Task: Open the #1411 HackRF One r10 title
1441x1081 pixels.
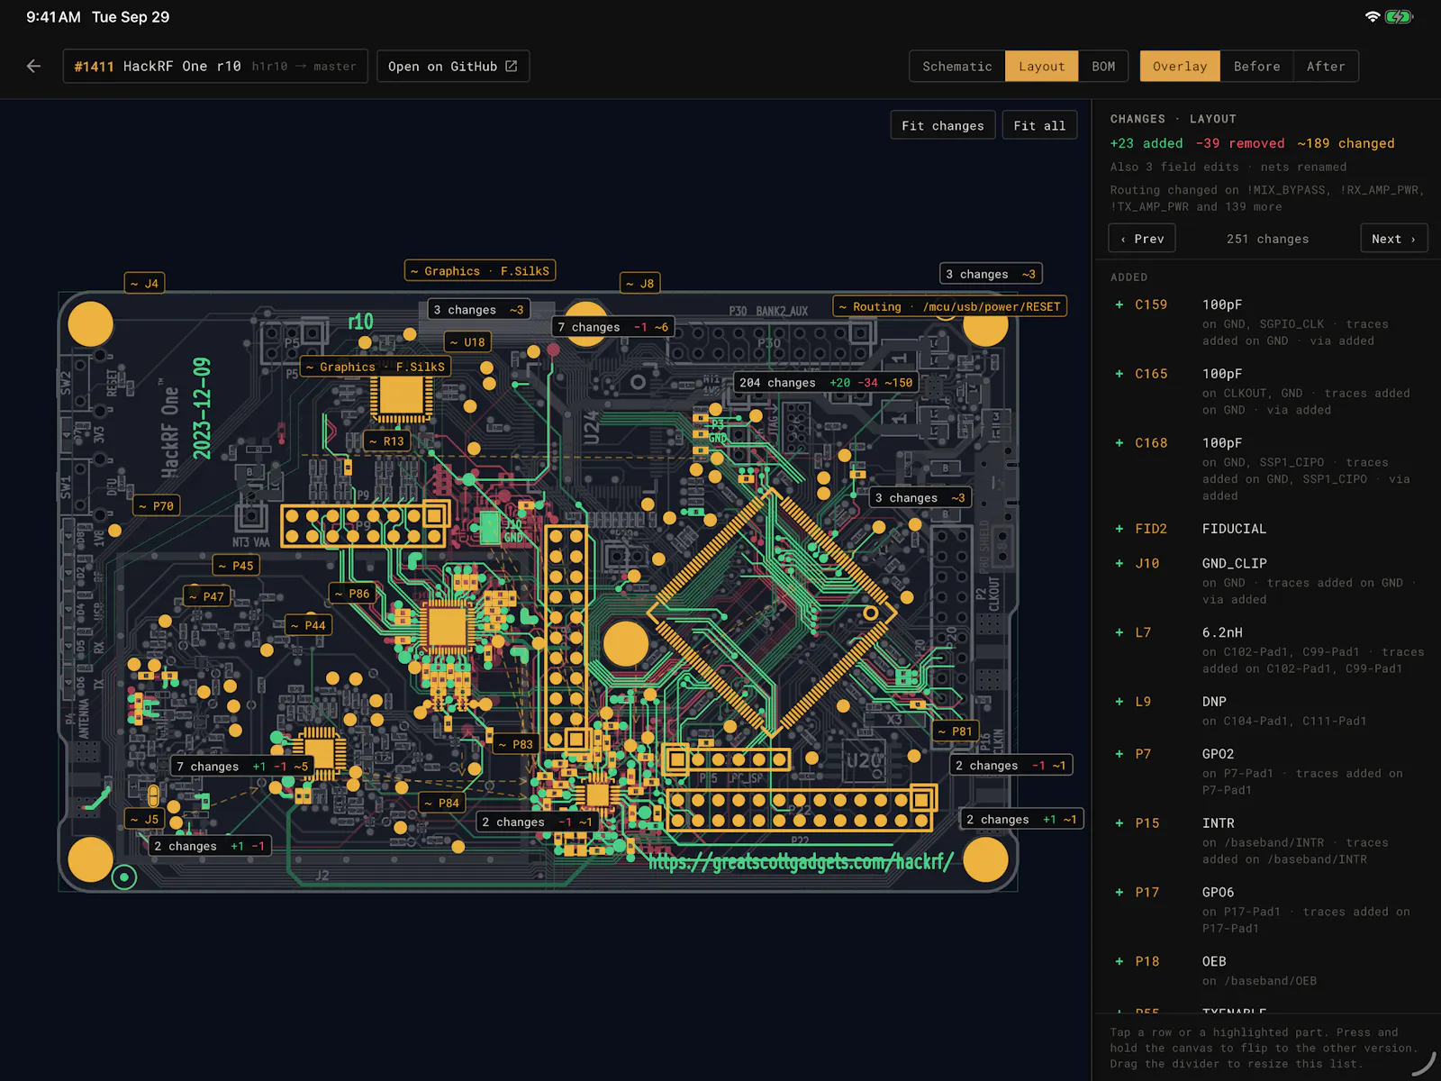Action: click(215, 66)
